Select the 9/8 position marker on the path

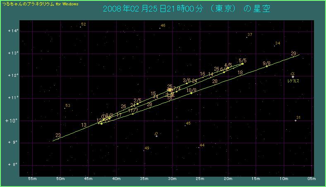click(x=267, y=66)
